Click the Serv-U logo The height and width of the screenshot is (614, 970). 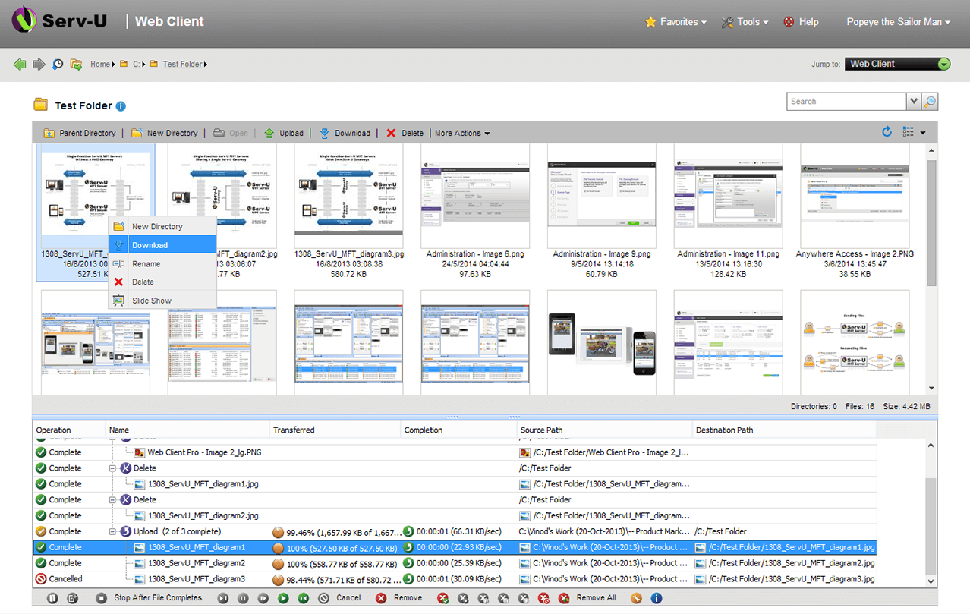pyautogui.click(x=58, y=20)
